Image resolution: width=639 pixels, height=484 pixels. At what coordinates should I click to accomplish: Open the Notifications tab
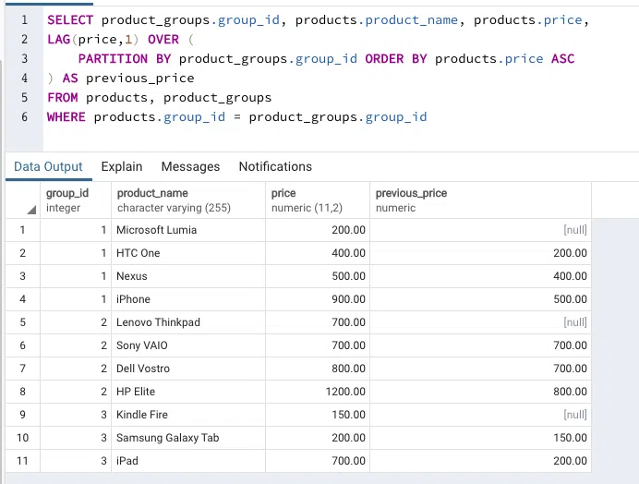(275, 167)
